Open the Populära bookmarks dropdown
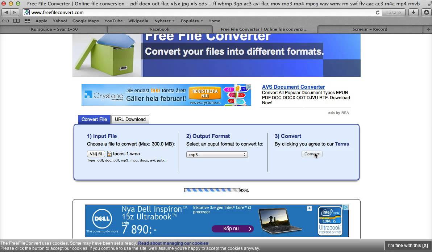The height and width of the screenshot is (252, 432). (192, 21)
